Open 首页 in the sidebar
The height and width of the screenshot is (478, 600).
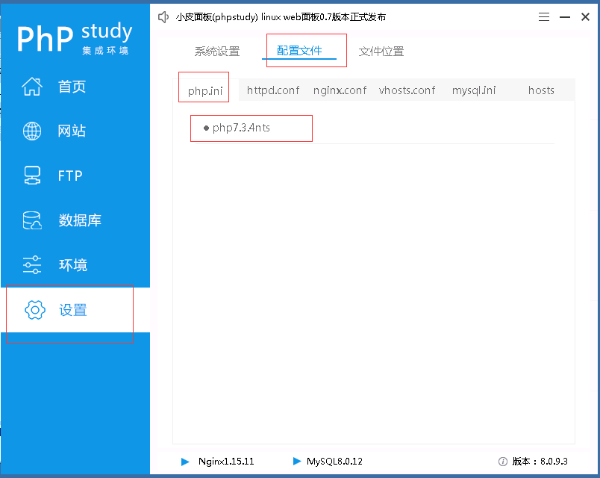point(72,87)
